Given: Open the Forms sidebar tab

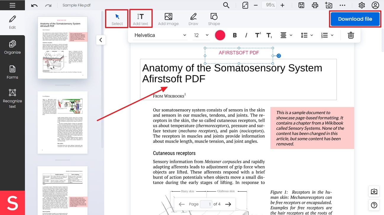Looking at the screenshot, I should click(x=12, y=73).
